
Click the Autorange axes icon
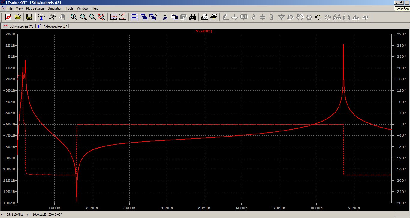pyautogui.click(x=123, y=17)
